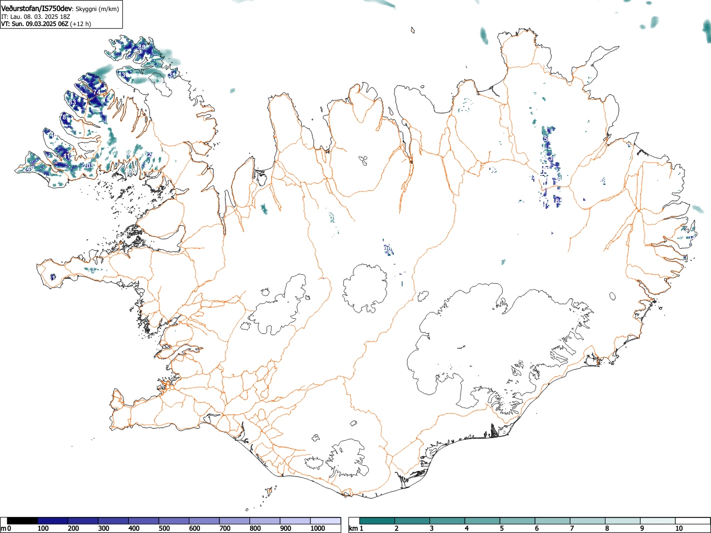This screenshot has width=711, height=533.
Task: Click the 4–5 km legend color segment
Action: pos(483,521)
